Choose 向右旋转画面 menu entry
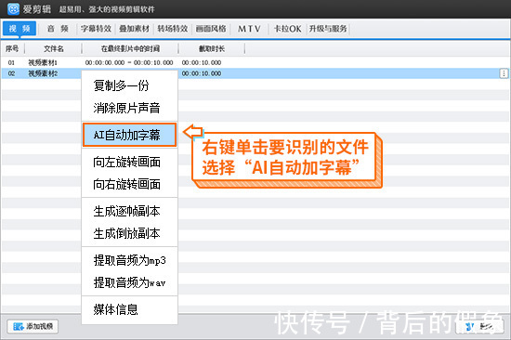 (129, 184)
